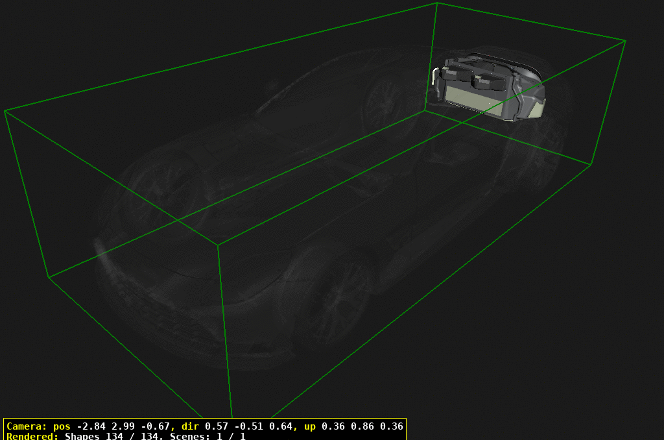
Task: Click the rightmost top corner of bounding box
Action: [625, 41]
